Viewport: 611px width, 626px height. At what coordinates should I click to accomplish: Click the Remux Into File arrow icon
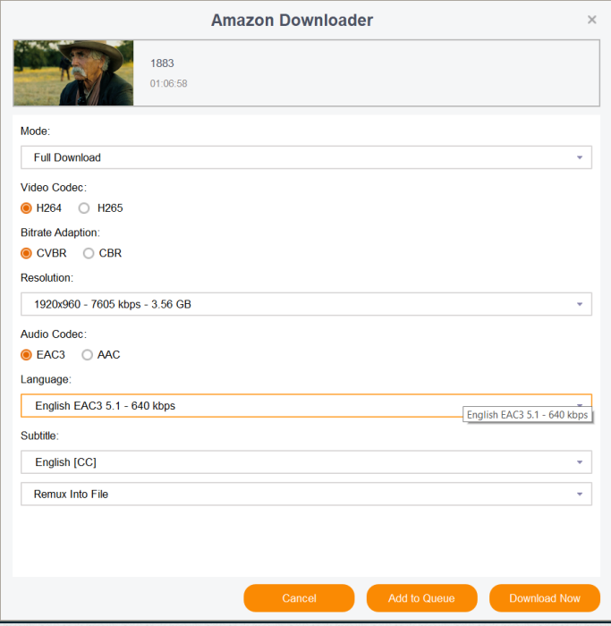click(580, 494)
